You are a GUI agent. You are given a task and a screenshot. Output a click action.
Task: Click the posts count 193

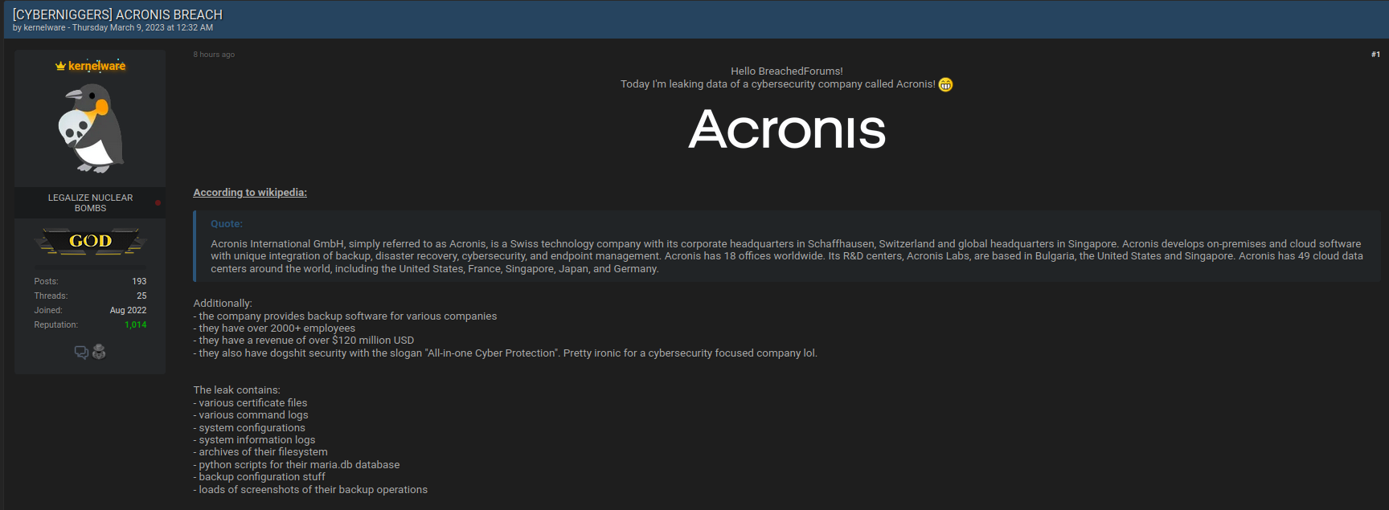139,281
